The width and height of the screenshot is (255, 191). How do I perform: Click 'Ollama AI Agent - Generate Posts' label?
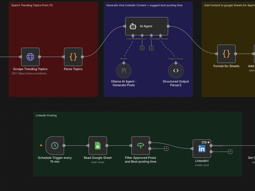pyautogui.click(x=124, y=83)
